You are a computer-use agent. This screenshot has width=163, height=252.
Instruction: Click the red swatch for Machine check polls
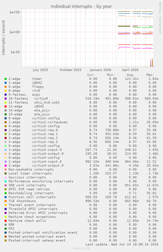click(x=6, y=221)
